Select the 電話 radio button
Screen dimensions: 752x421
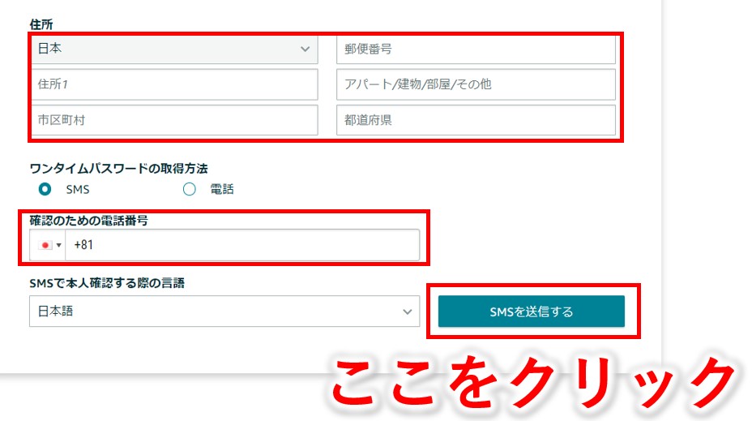[190, 189]
